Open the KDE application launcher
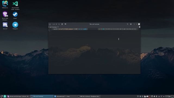The image size is (174, 98). point(2,96)
